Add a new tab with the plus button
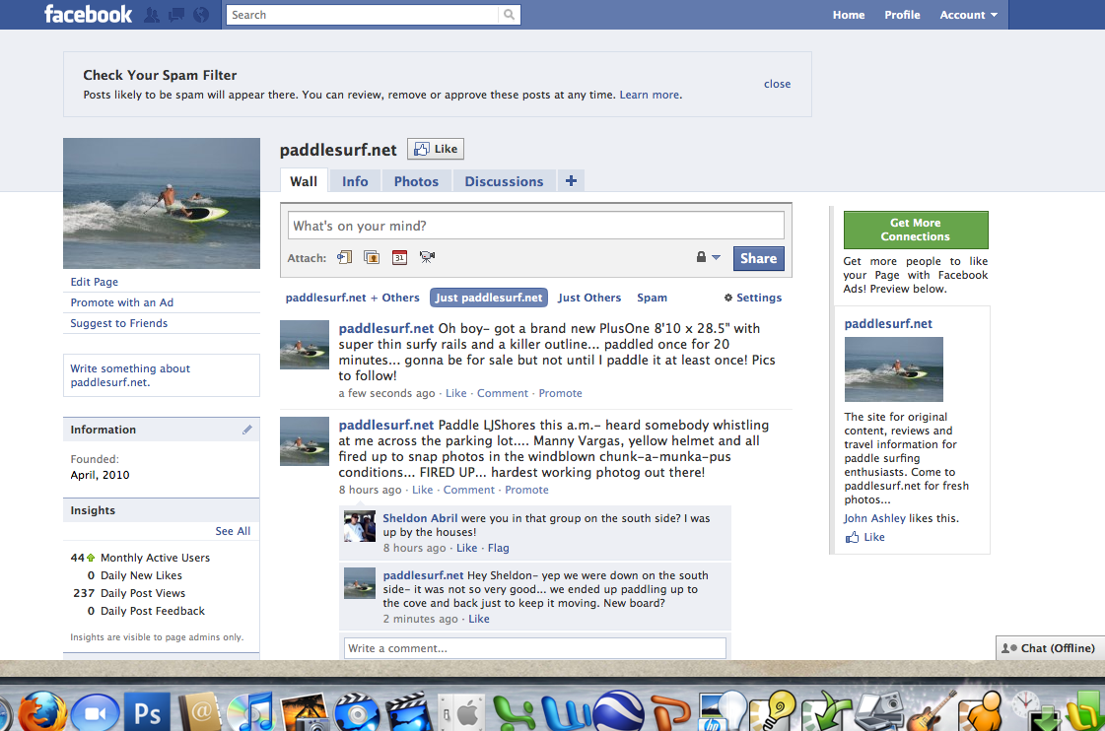The image size is (1105, 731). [570, 180]
